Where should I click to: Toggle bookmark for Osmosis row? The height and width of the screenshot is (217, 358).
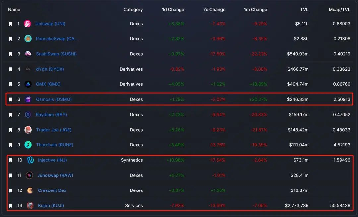pyautogui.click(x=11, y=100)
